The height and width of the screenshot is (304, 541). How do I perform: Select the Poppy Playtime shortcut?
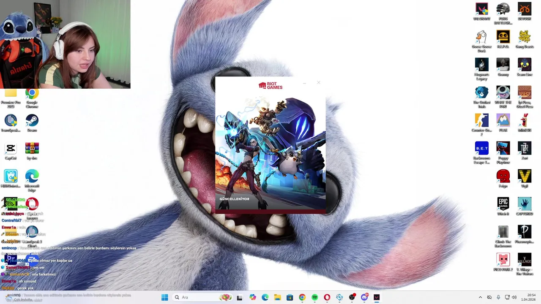click(x=503, y=153)
